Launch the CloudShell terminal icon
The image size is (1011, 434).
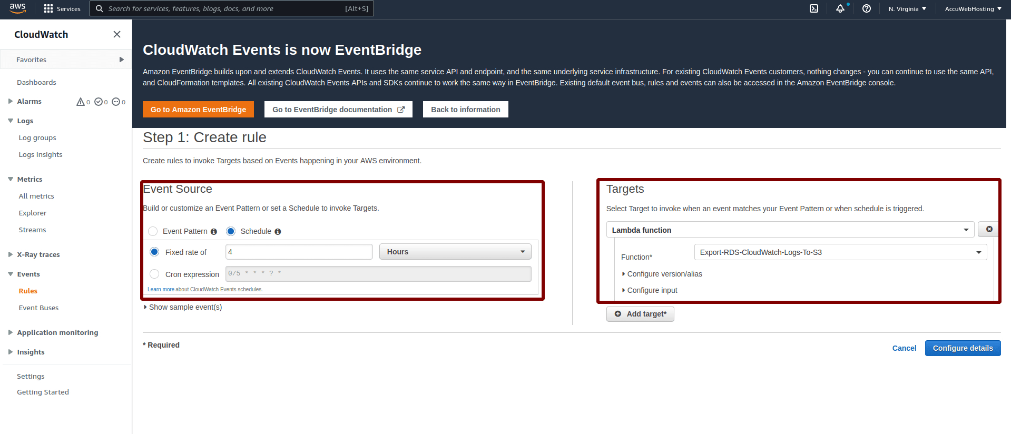tap(814, 8)
